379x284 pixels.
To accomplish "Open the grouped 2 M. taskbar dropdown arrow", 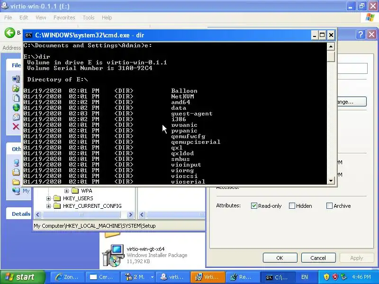I will coord(152,277).
